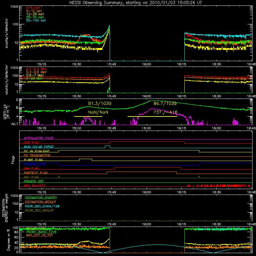Click the FLARE_FLAG label
The height and width of the screenshot is (256, 256).
click(33, 160)
